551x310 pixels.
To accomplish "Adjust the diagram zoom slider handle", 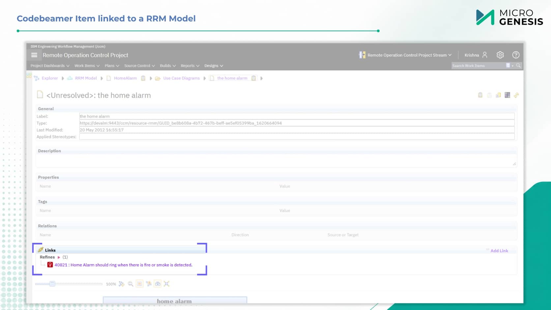I will click(52, 284).
